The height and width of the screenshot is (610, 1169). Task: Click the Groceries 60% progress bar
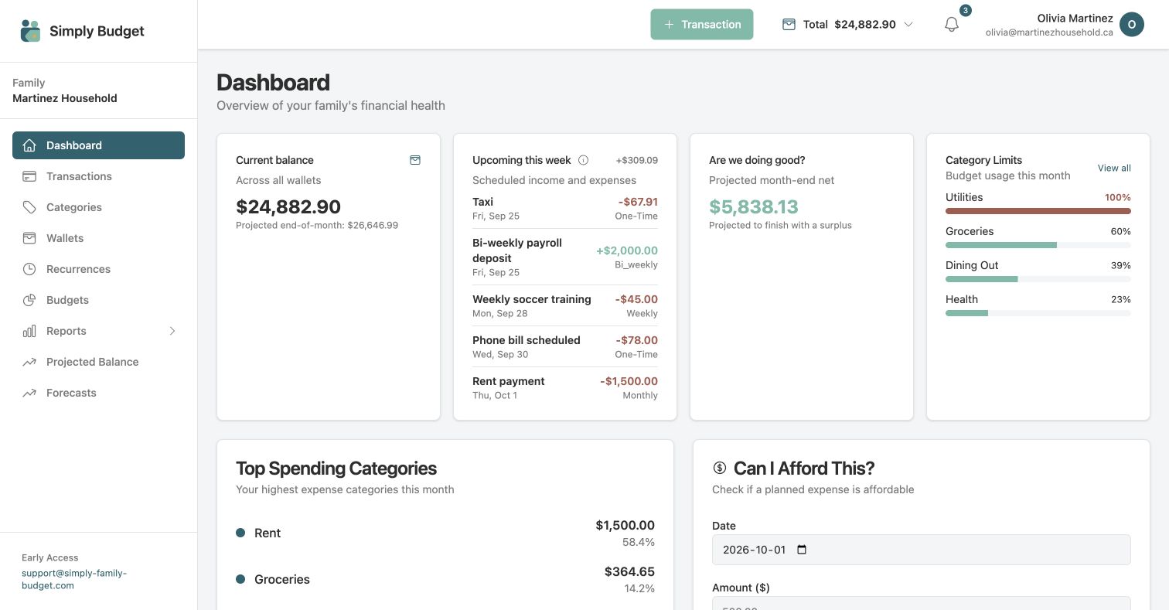point(1038,245)
